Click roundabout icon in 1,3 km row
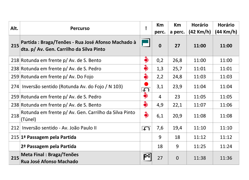This screenshot has height=180, width=249. [146, 68]
